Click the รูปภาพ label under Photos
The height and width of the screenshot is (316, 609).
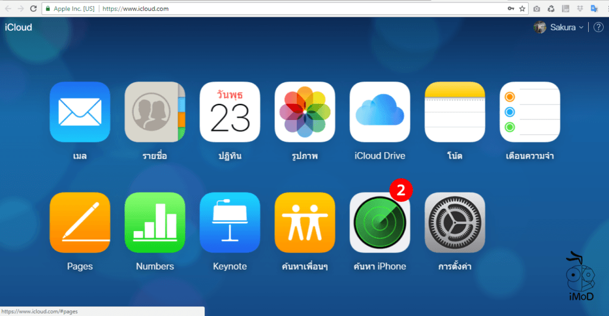tap(304, 156)
